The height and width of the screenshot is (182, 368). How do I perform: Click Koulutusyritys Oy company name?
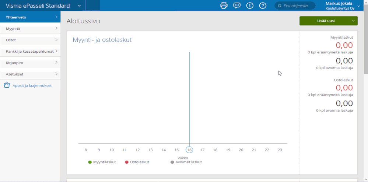(x=340, y=8)
